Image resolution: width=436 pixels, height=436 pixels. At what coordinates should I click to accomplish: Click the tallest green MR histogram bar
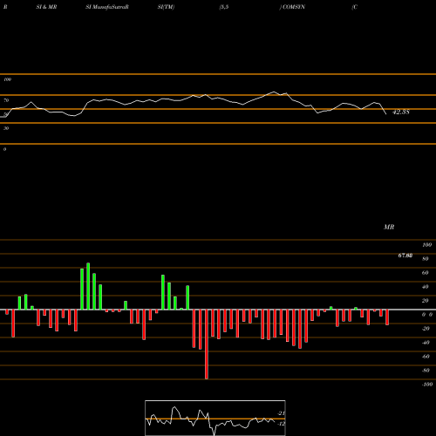[x=88, y=286]
